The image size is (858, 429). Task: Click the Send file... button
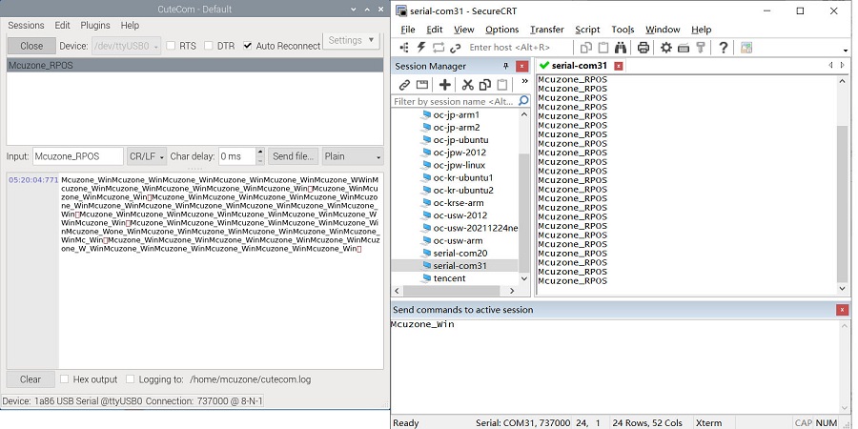point(294,156)
